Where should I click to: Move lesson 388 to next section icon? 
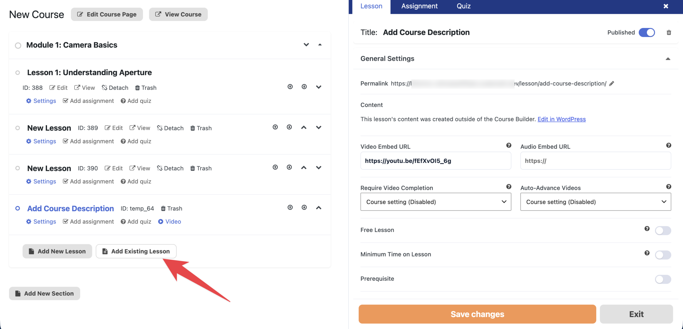pyautogui.click(x=304, y=87)
